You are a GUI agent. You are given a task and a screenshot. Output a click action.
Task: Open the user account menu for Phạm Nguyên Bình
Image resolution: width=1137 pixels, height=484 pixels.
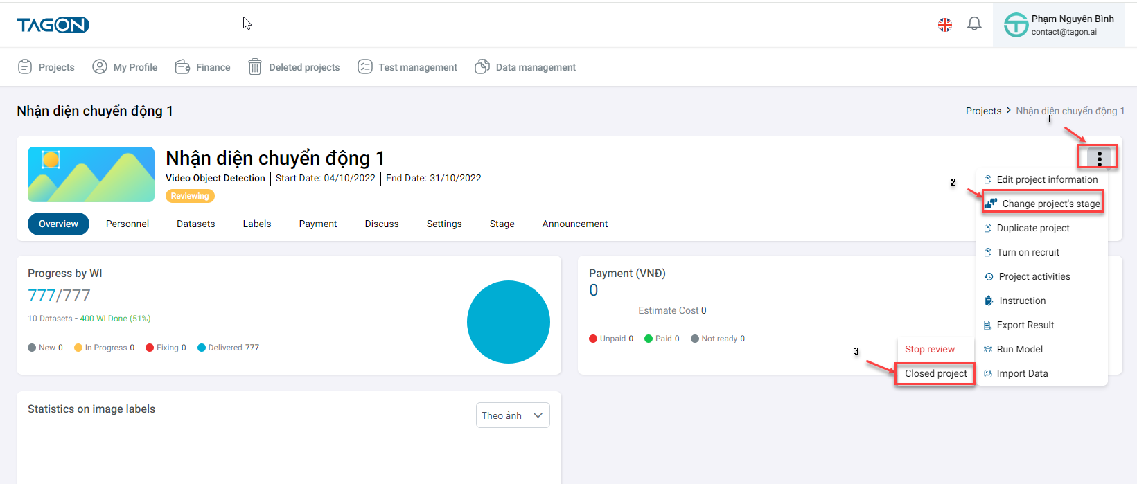click(1059, 25)
